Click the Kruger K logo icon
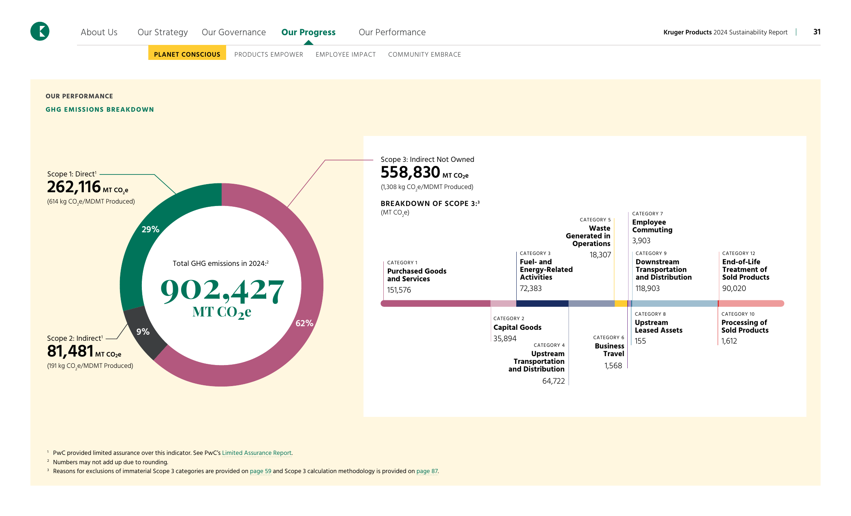Viewport: 851px width, 516px height. coord(40,31)
